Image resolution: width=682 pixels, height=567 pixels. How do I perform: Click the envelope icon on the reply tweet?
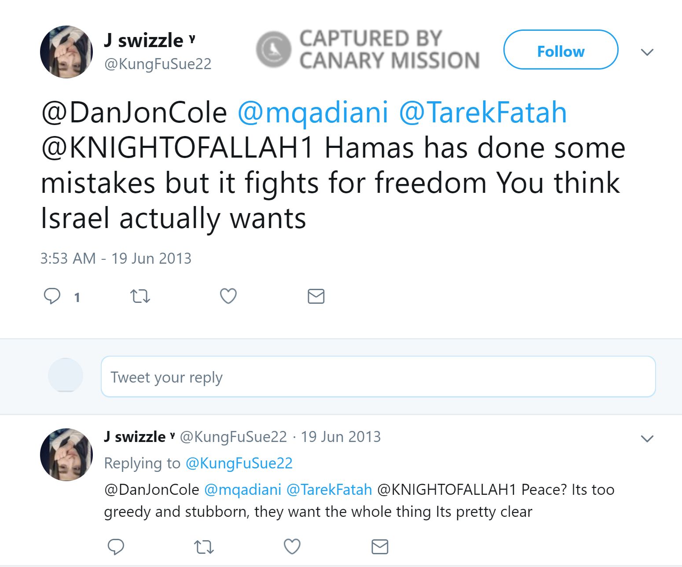click(380, 547)
